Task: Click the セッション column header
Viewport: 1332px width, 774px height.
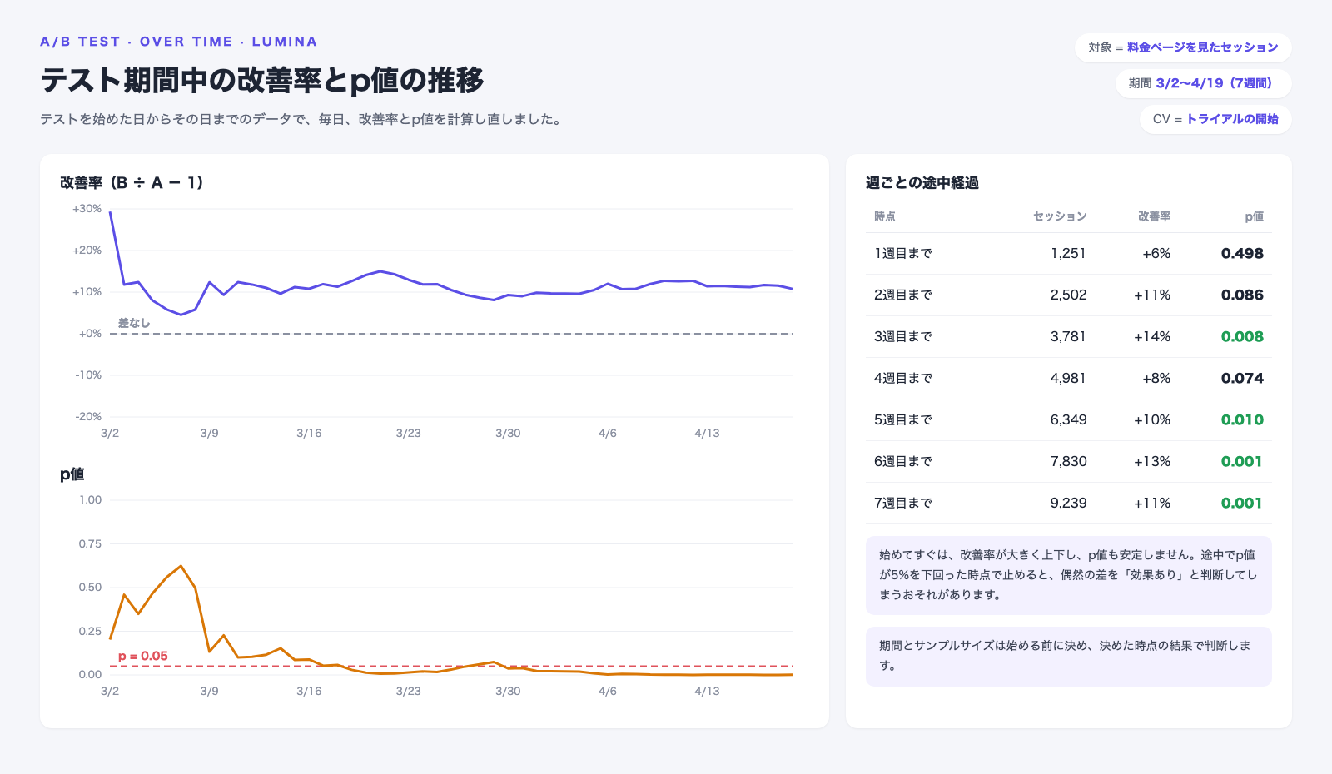Action: (x=1060, y=216)
